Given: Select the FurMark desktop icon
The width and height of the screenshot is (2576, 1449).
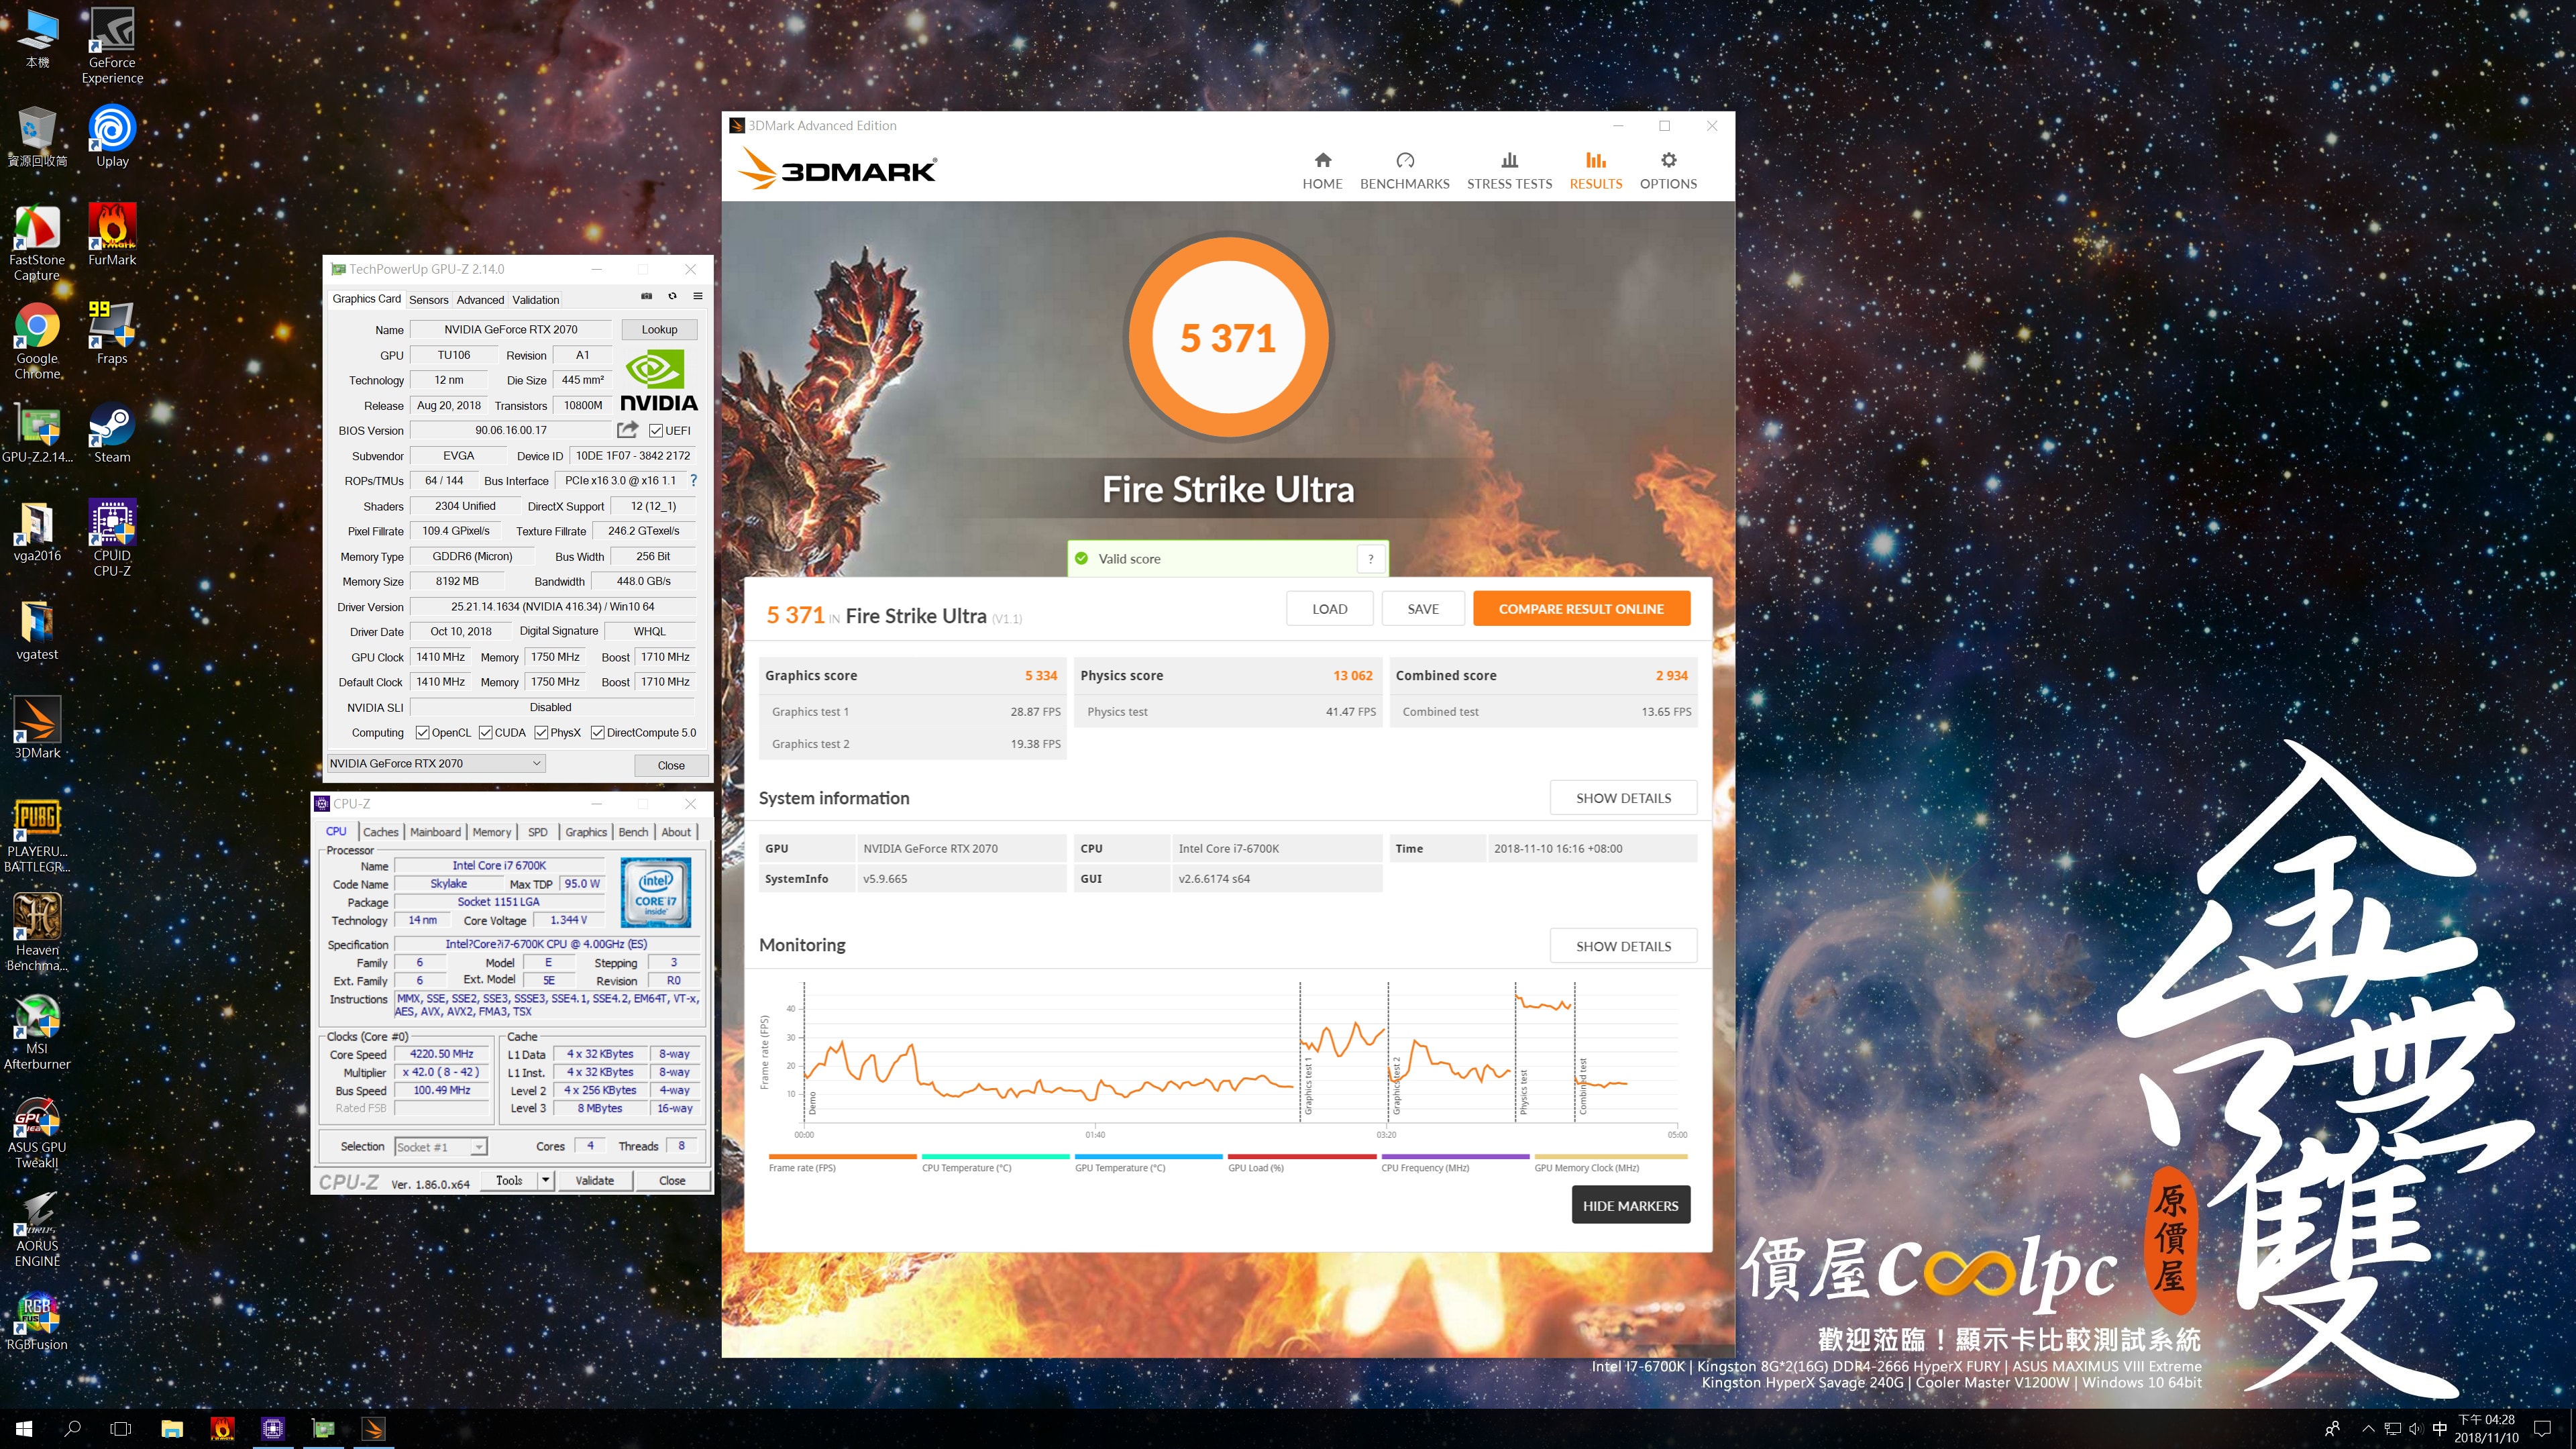Looking at the screenshot, I should point(112,234).
